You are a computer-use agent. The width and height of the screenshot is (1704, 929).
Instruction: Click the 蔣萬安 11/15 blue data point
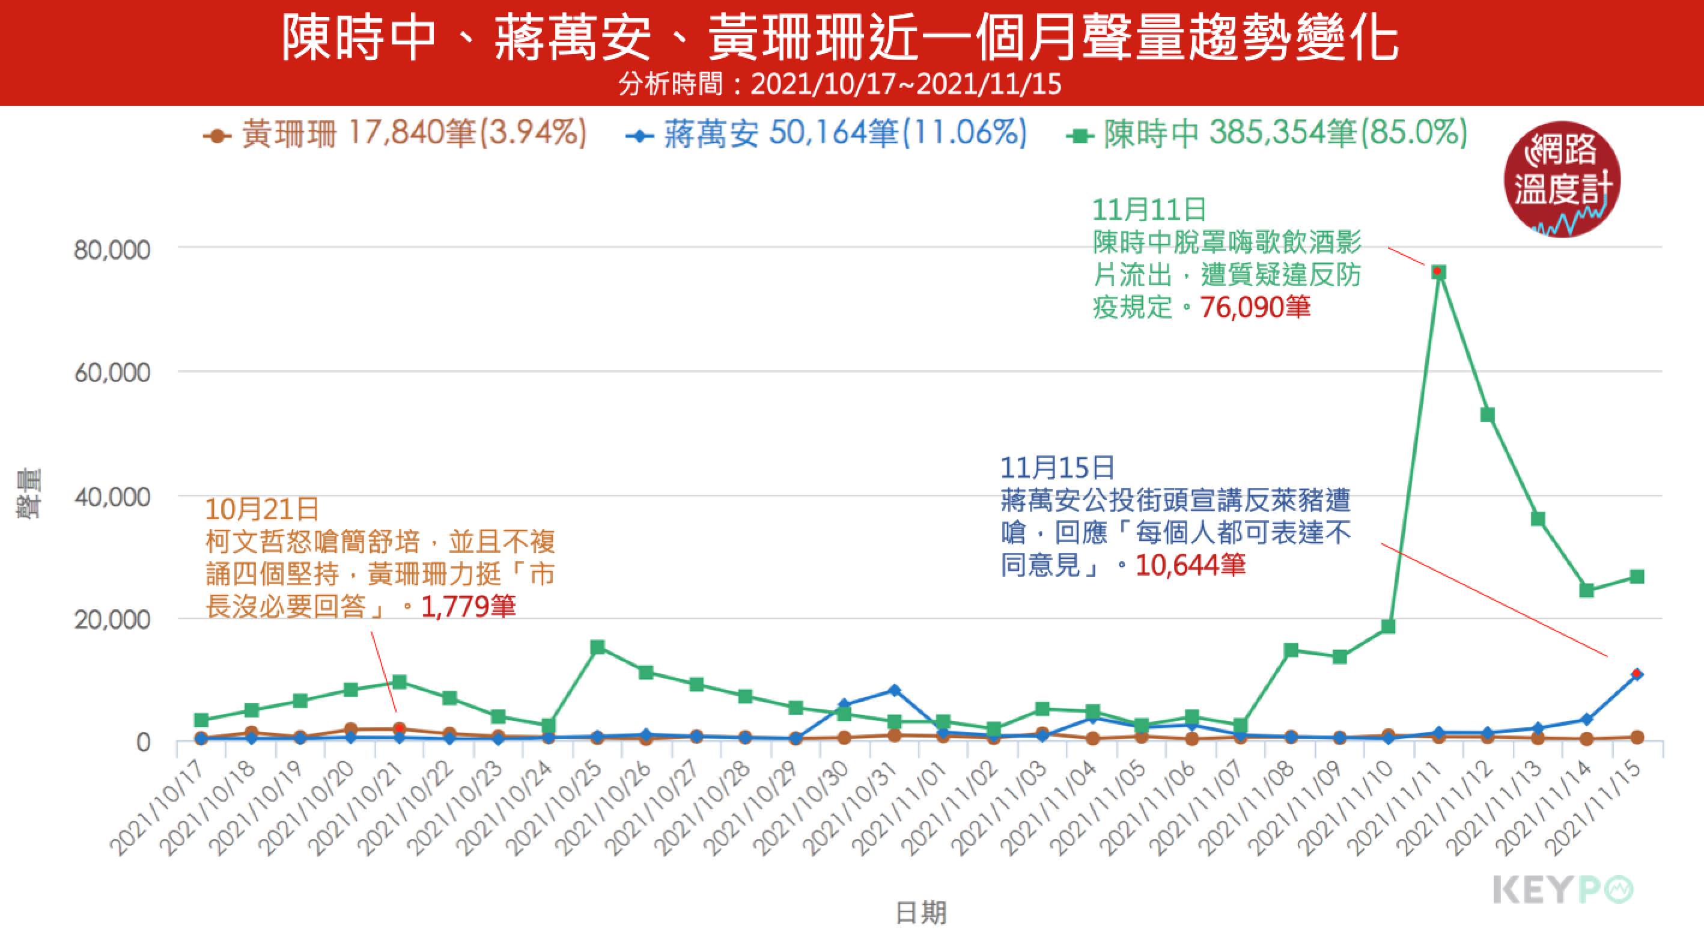1636,674
